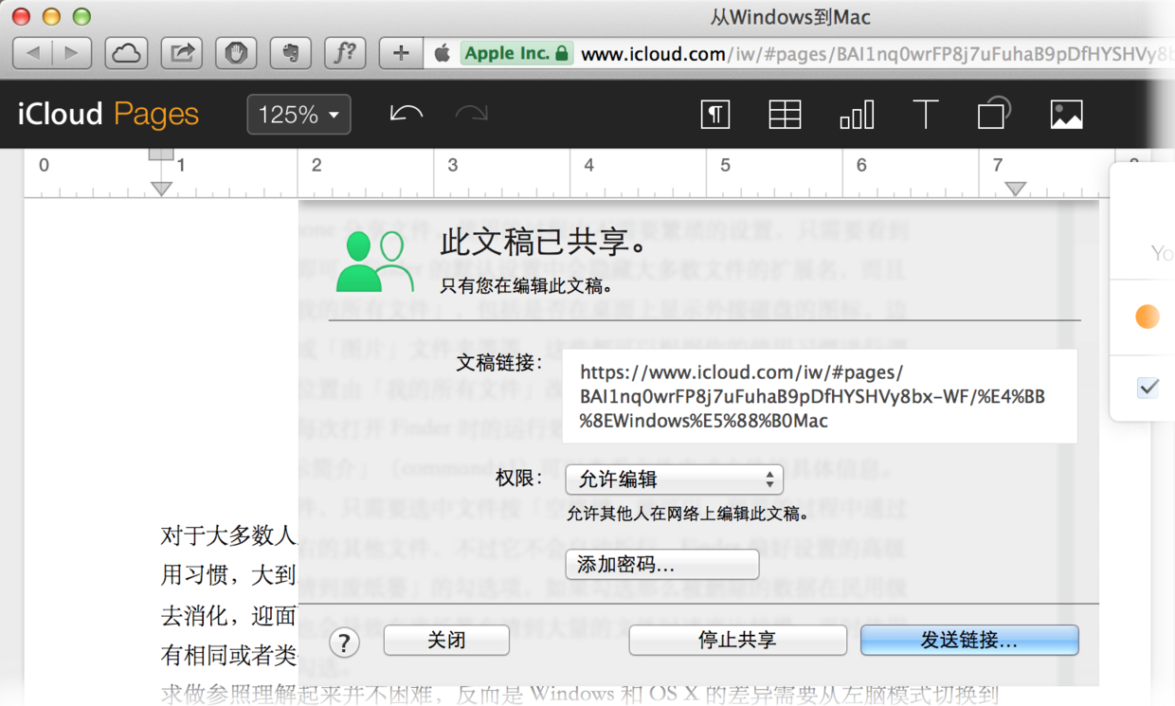Click the plus add-bookmark button
The width and height of the screenshot is (1175, 706).
click(401, 54)
